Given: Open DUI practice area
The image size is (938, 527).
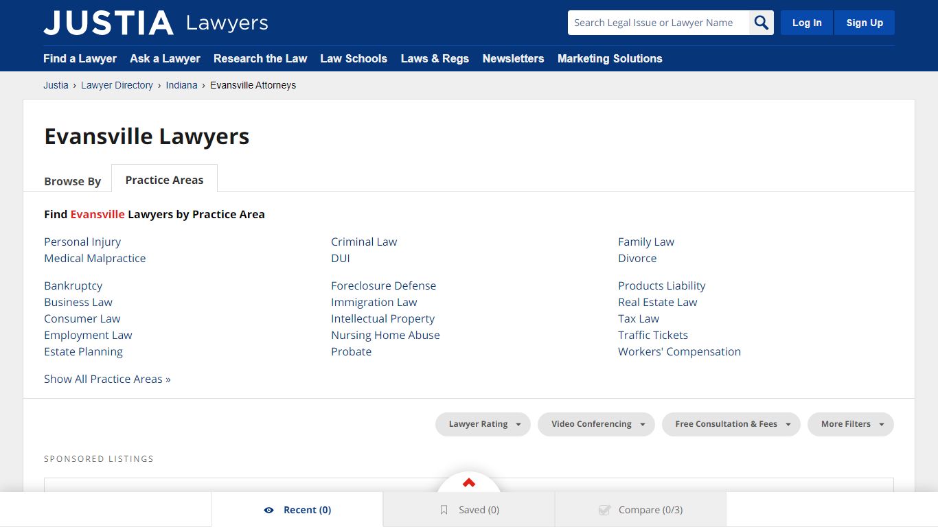Looking at the screenshot, I should [x=341, y=258].
